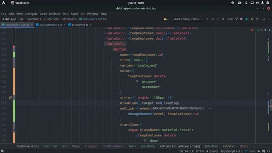The width and height of the screenshot is (272, 153).
Task: Click the Git commit purple arrow icon
Action: (x=241, y=19)
